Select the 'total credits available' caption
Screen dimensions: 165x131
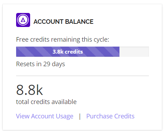point(46,102)
